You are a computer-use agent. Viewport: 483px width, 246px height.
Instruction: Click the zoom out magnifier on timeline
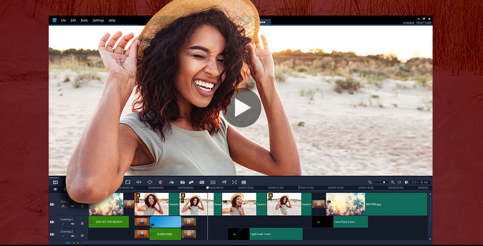point(370,182)
